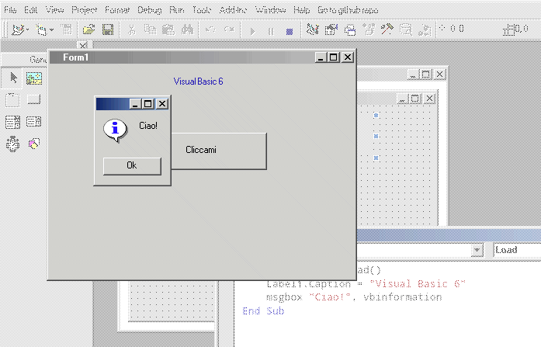541x347 pixels.
Task: Click the information icon in message box
Action: click(x=115, y=130)
